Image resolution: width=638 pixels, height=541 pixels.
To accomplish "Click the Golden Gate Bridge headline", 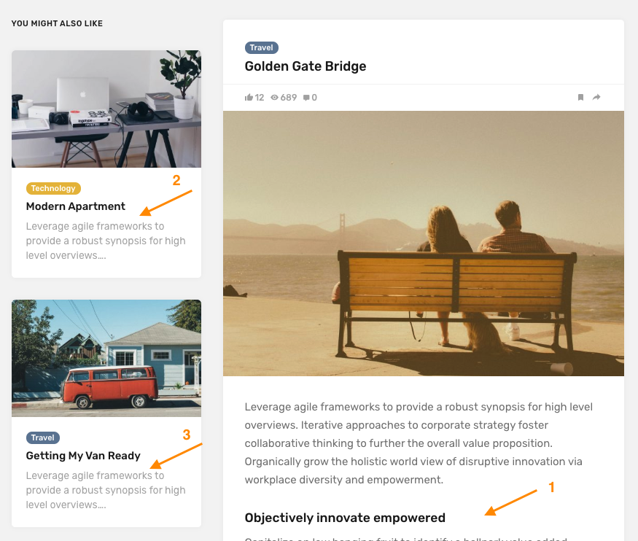I will (x=306, y=66).
